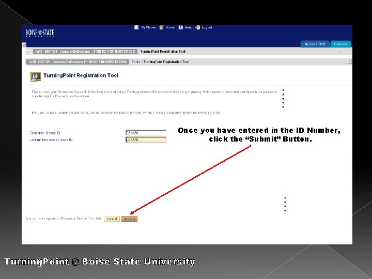
Task: Open HIST 121 course breadcrumb link
Action: (x=78, y=61)
